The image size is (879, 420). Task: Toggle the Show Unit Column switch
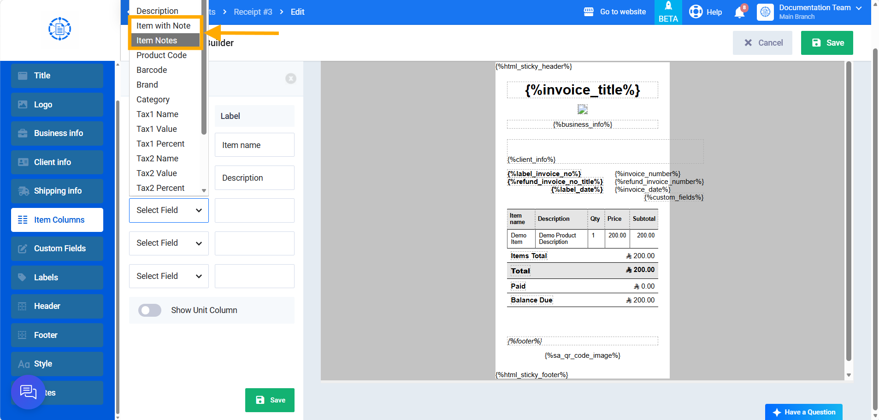150,310
